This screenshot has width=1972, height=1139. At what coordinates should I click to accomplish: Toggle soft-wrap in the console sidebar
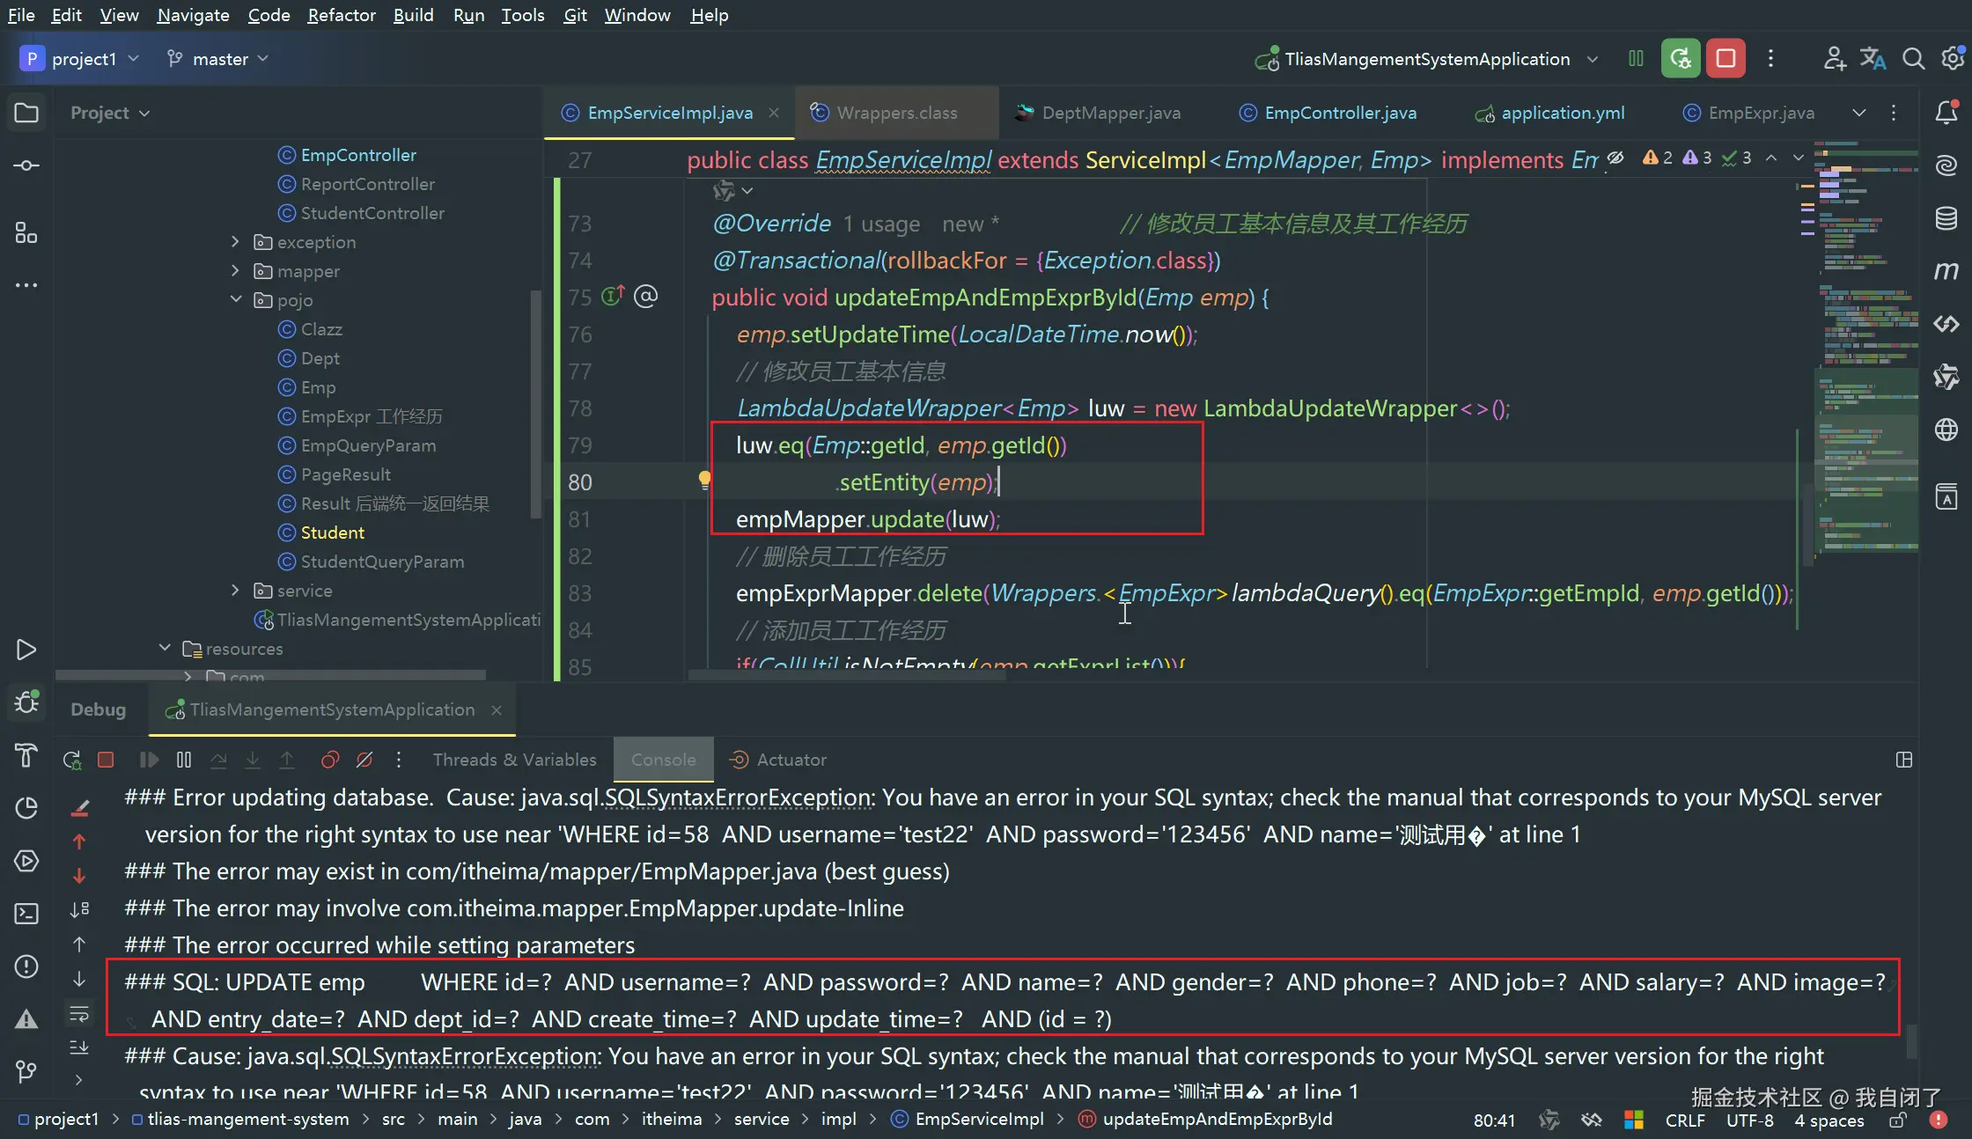point(79,1014)
